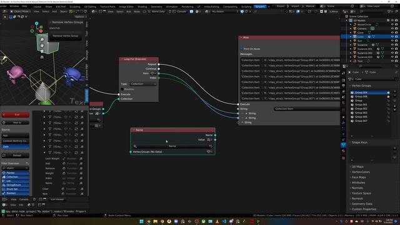Viewport: 400px width, 225px height.
Task: Select the Data source option
Action: (x=16, y=147)
